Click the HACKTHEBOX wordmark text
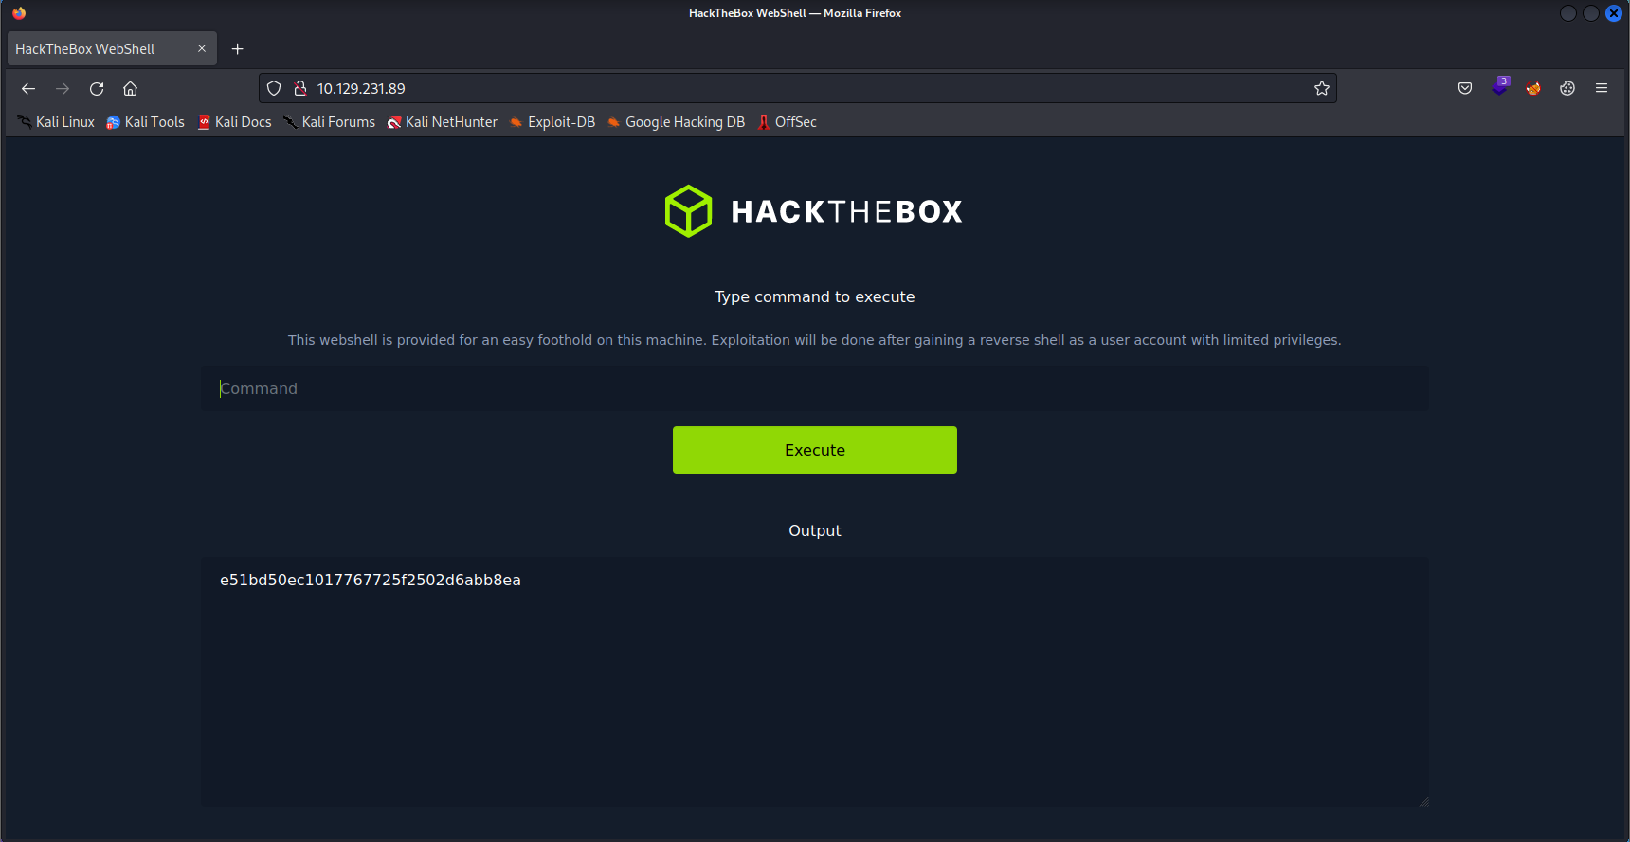This screenshot has width=1630, height=842. [x=847, y=211]
